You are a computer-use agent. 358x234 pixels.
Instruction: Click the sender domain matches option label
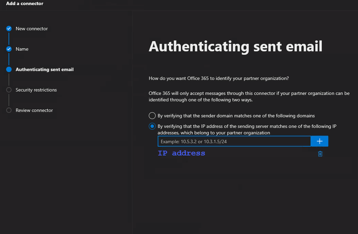pos(236,116)
